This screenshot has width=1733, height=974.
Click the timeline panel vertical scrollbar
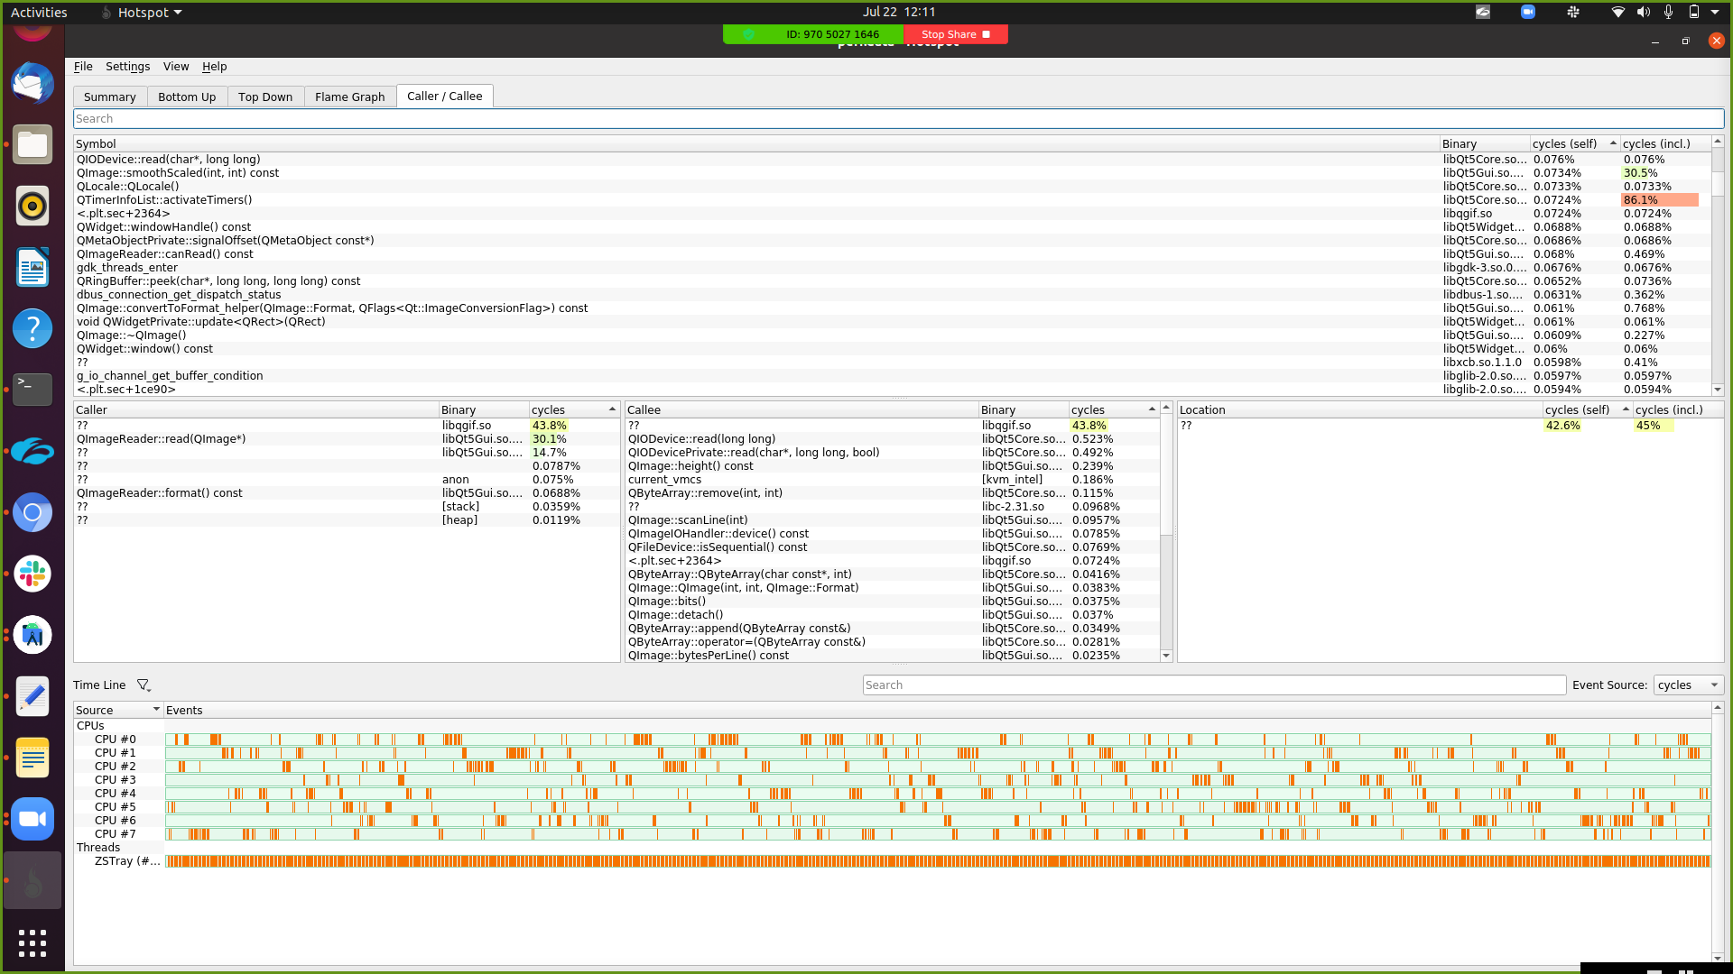click(1718, 833)
